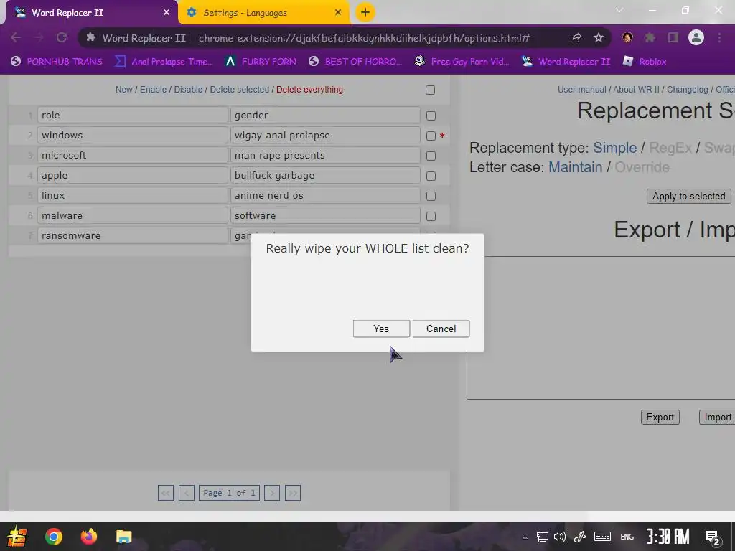
Task: Open Chrome from the taskbar
Action: click(x=53, y=537)
